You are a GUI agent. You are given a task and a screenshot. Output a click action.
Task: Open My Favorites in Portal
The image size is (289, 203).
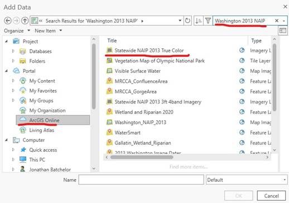click(43, 91)
